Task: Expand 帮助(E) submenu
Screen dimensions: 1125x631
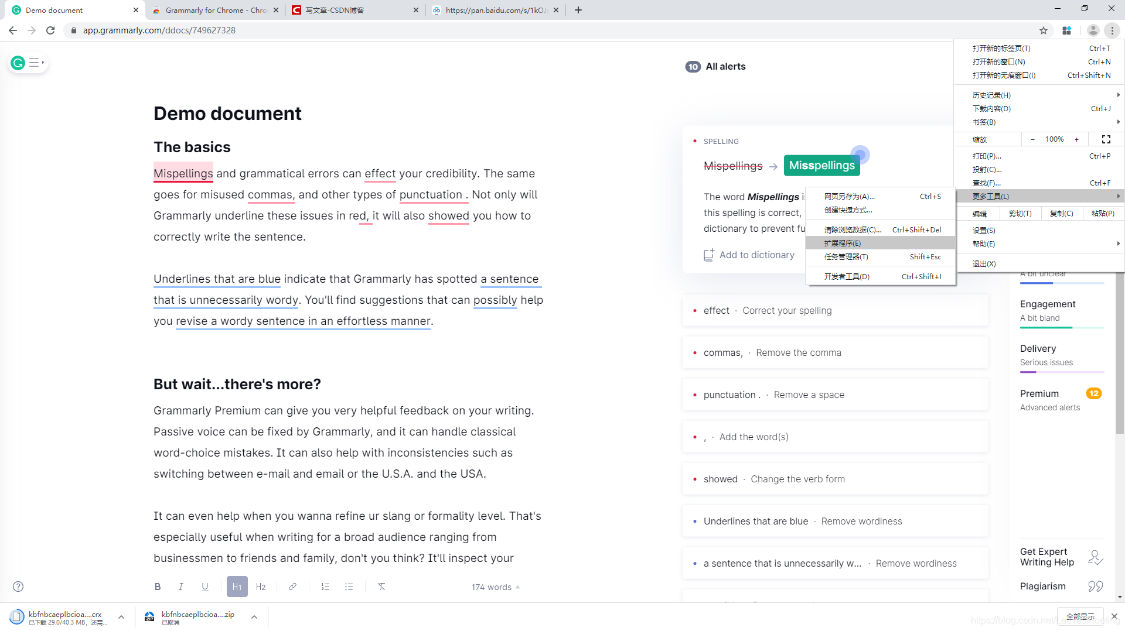Action: 1039,244
